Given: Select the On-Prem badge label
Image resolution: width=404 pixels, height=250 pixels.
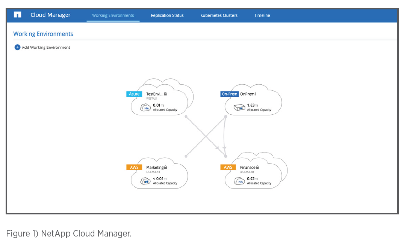Looking at the screenshot, I should point(229,94).
